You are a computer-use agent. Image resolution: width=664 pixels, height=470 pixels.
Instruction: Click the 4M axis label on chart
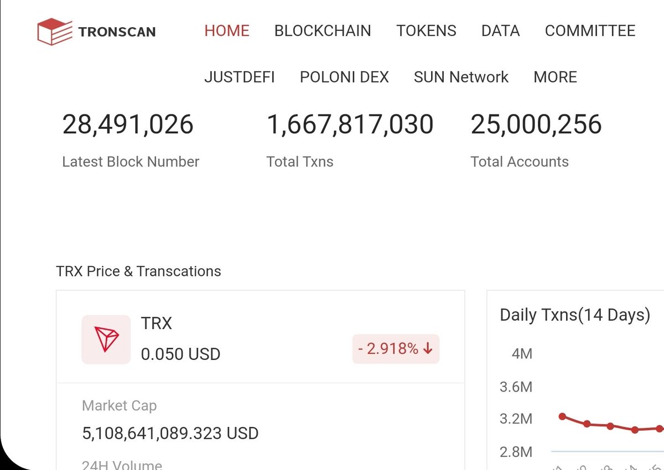[x=522, y=353]
